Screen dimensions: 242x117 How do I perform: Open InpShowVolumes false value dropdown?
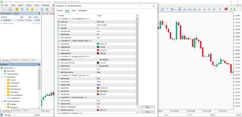coord(116,72)
